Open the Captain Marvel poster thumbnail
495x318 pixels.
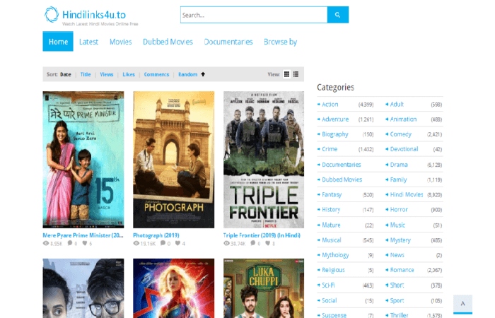click(174, 288)
